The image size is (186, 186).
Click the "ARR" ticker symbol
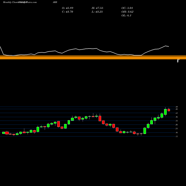click(55, 2)
